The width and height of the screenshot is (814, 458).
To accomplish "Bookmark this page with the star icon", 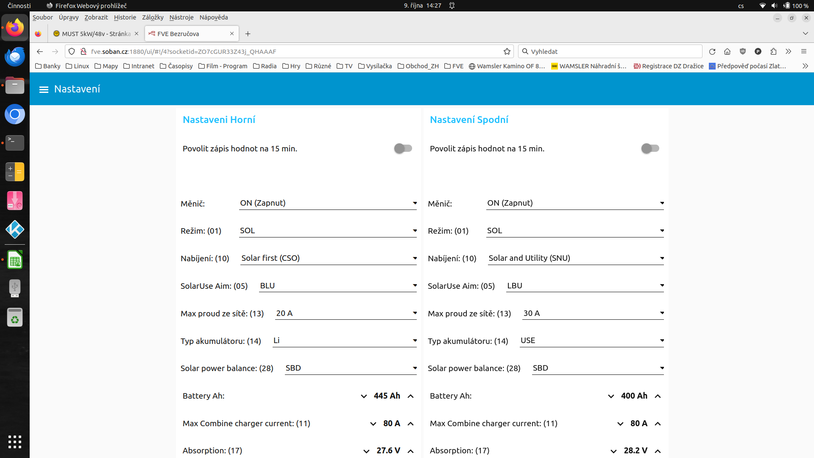I will coord(507,52).
